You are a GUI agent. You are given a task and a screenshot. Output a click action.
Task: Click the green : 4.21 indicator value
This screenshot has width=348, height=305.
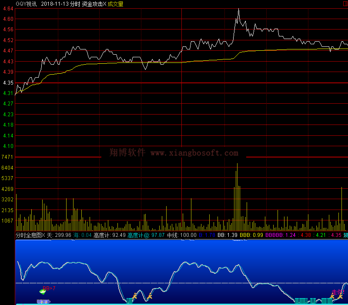click(x=320, y=235)
